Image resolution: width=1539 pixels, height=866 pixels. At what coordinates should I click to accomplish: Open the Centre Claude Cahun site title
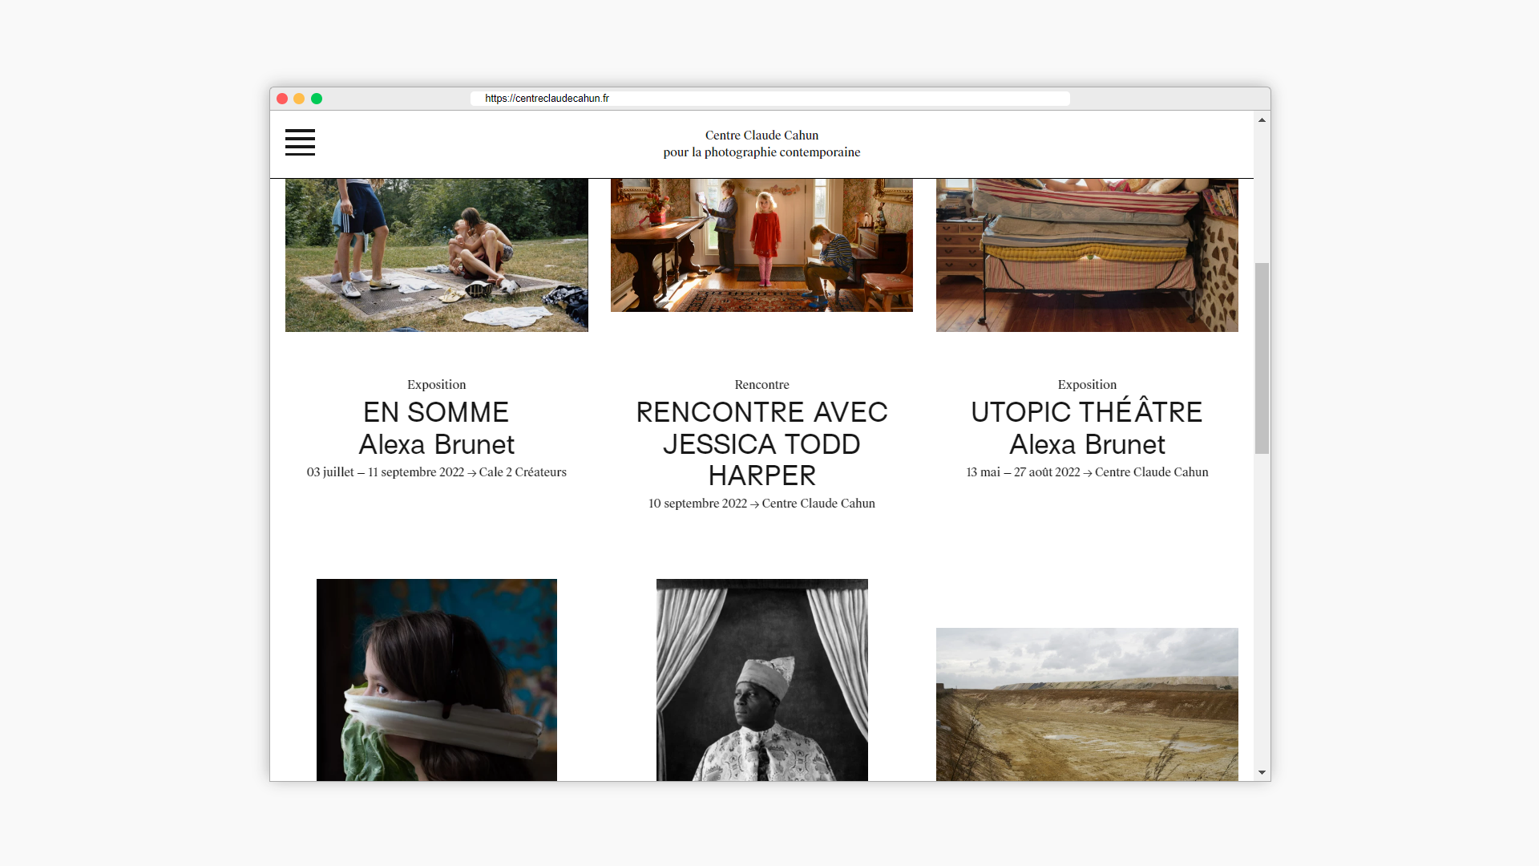click(x=761, y=144)
